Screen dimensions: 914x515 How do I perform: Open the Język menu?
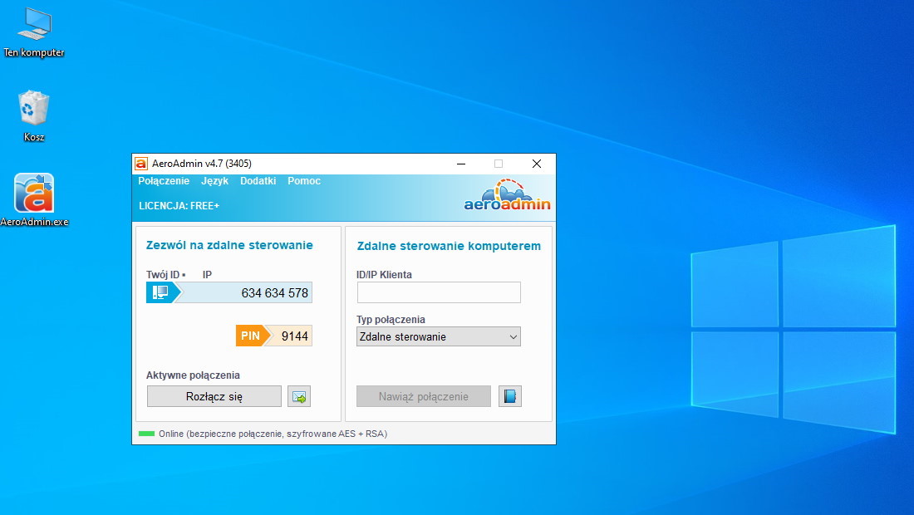click(x=214, y=181)
